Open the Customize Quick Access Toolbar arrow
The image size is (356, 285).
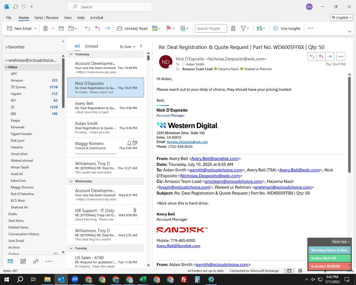point(31,7)
